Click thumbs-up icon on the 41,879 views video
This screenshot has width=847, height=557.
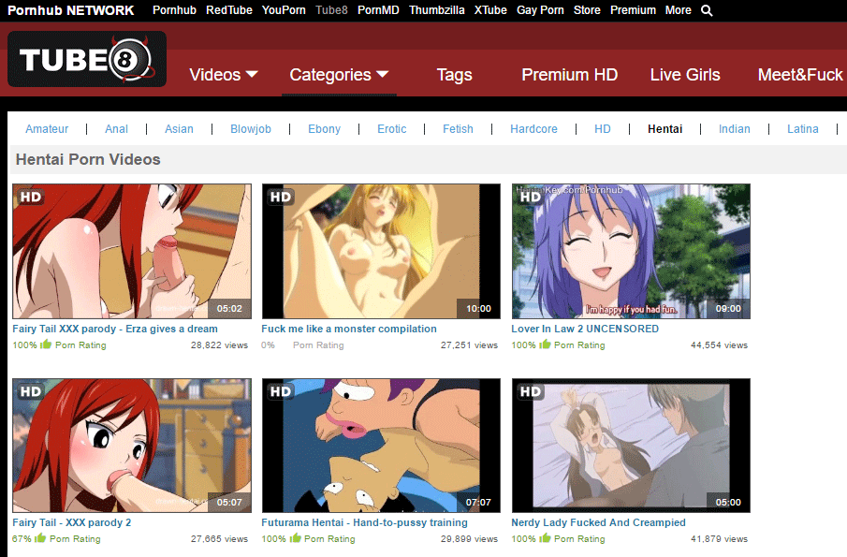click(545, 538)
